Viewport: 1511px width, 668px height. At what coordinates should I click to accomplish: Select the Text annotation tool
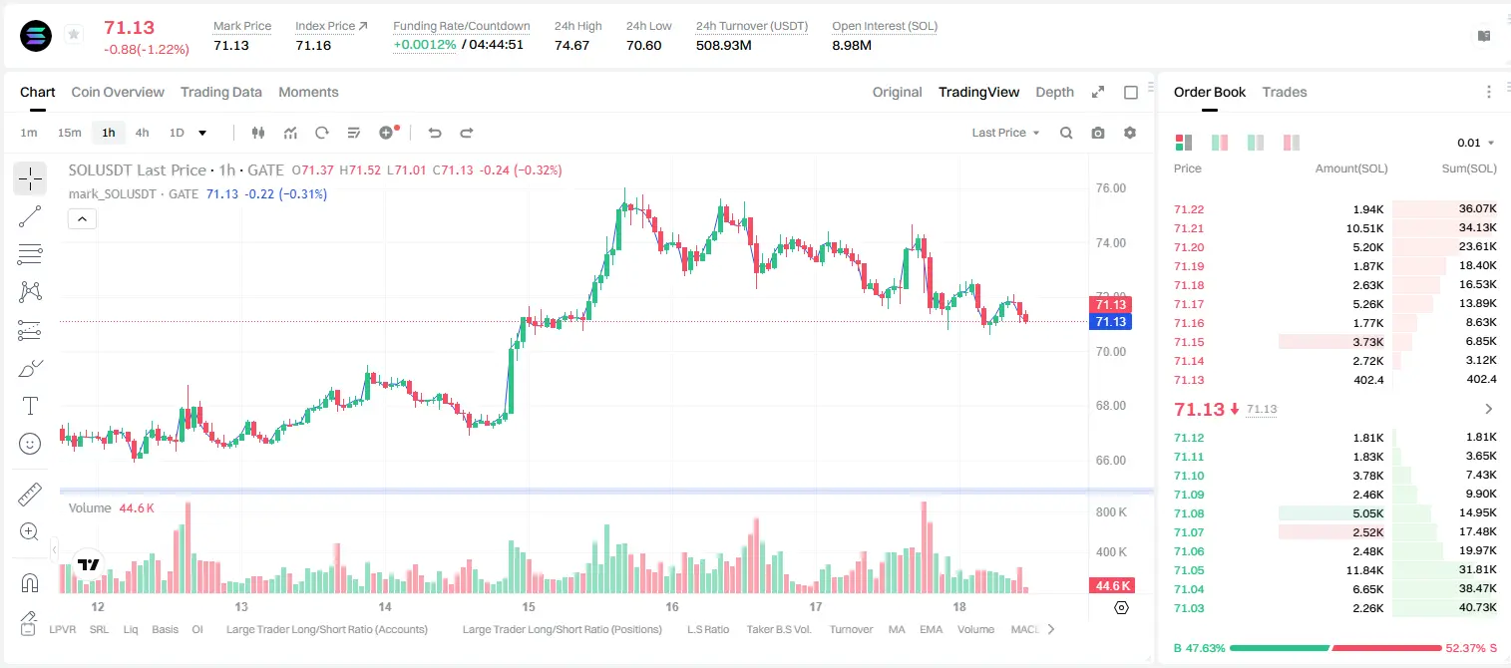30,406
